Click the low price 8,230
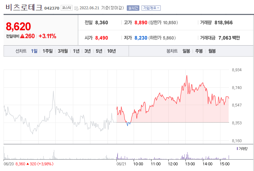The width and height of the screenshot is (254, 171). click(141, 38)
